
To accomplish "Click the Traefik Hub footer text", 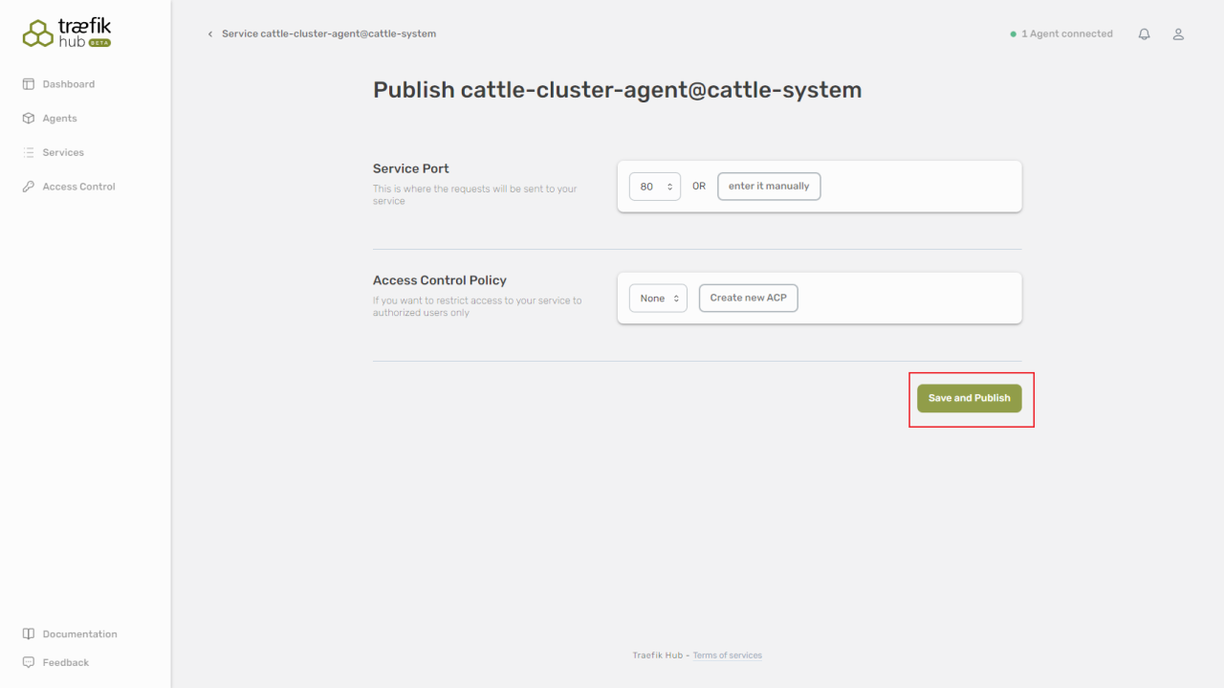I will pos(658,655).
